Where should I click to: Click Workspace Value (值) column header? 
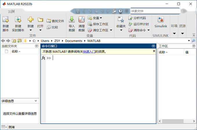[190, 52]
